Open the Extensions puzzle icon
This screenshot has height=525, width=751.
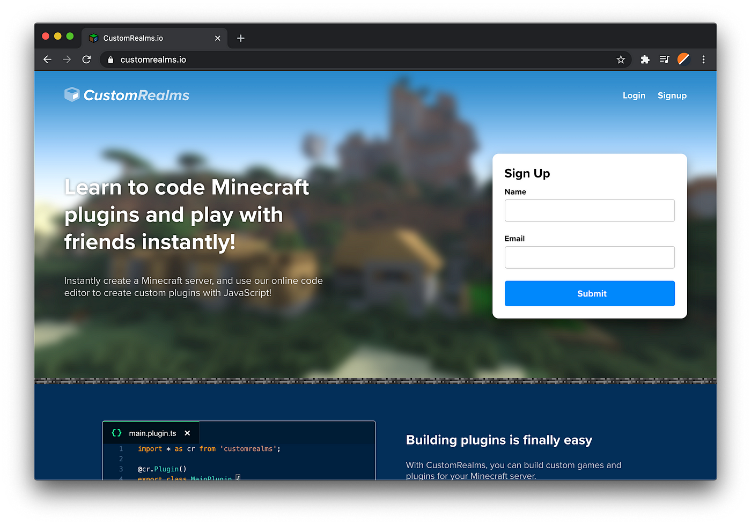click(x=645, y=60)
